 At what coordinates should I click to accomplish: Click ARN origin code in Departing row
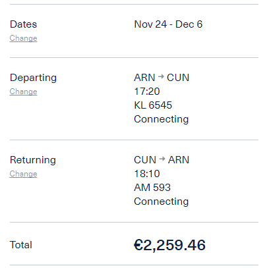[x=144, y=78]
